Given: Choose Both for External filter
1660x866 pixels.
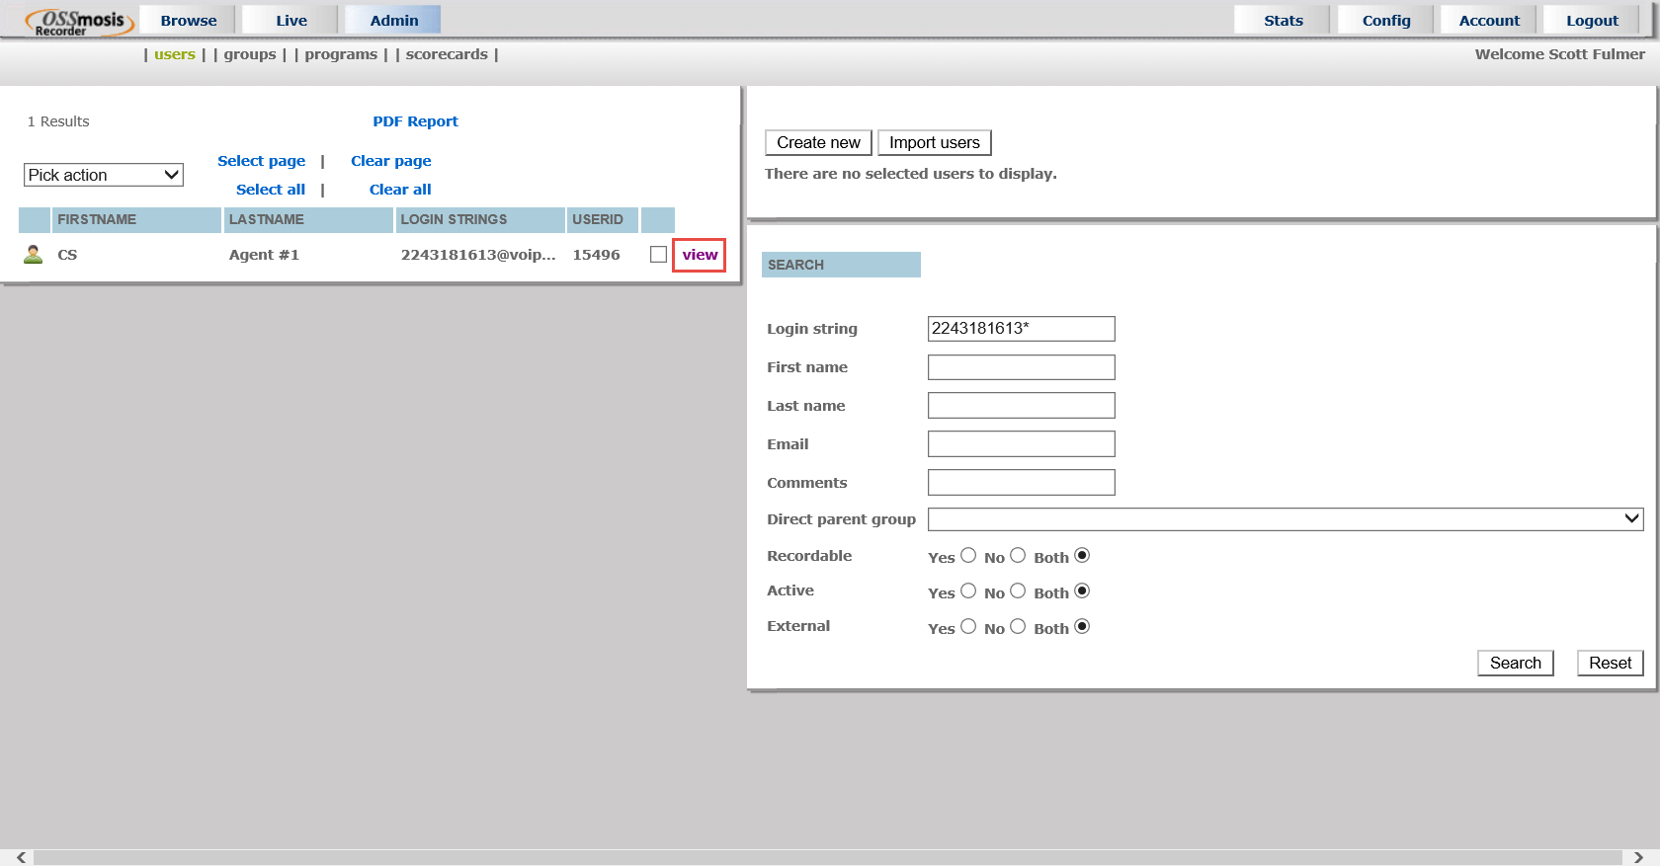Looking at the screenshot, I should [1082, 627].
